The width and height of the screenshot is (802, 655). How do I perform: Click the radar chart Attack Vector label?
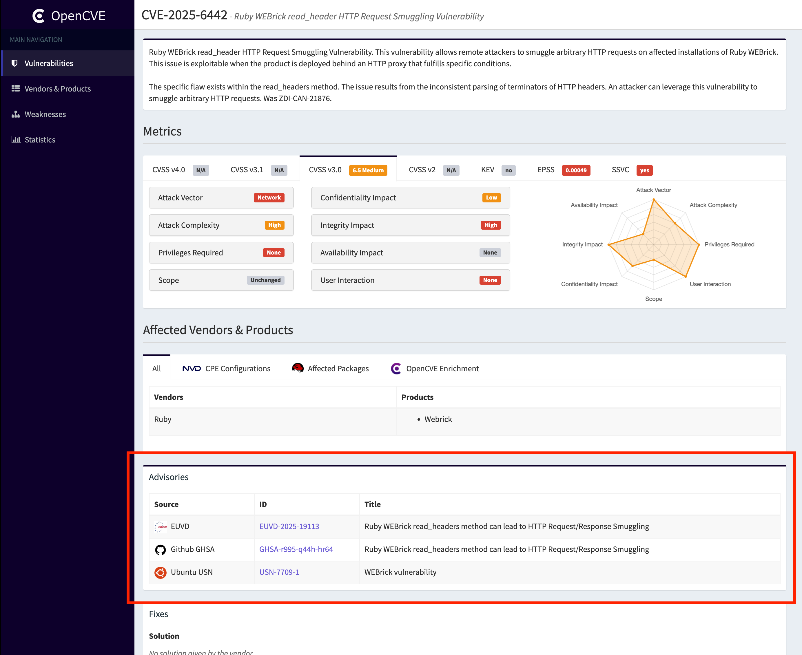click(653, 190)
